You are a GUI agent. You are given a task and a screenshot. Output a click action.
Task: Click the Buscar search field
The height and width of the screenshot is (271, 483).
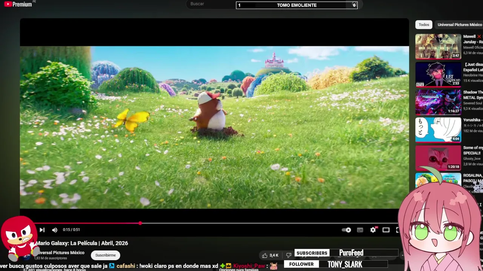[211, 4]
